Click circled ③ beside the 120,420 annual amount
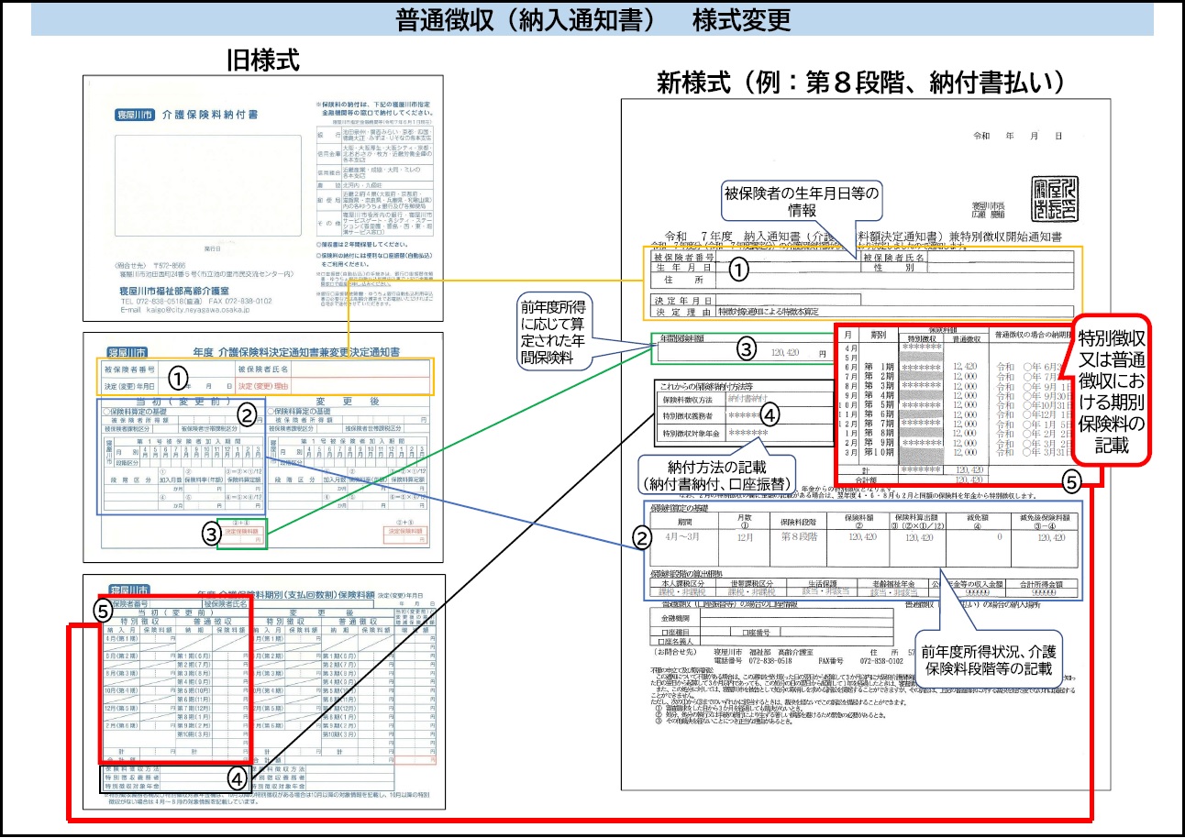The width and height of the screenshot is (1185, 838). coord(747,349)
